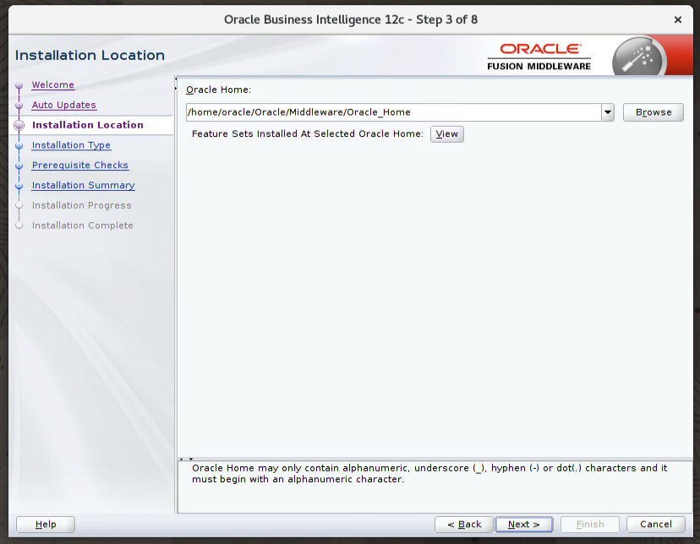Viewport: 700px width, 544px height.
Task: Click the Auto Updates step bullet icon
Action: coord(19,106)
